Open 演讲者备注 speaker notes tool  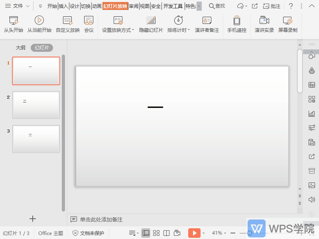[207, 24]
